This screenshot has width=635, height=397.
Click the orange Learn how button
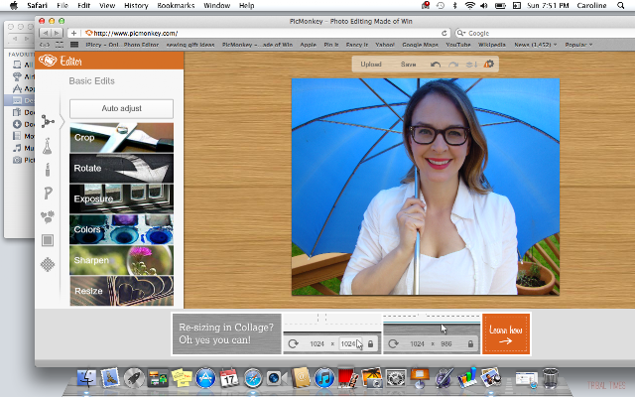(506, 333)
